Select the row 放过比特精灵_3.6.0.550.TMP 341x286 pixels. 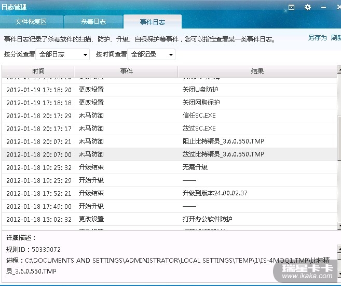[x=169, y=154]
